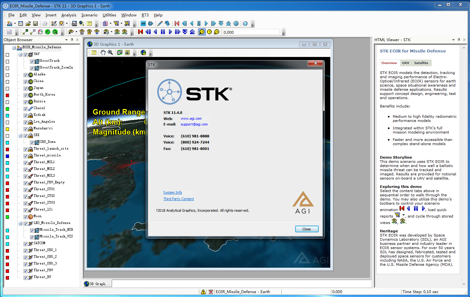The width and height of the screenshot is (470, 297).
Task: Toggle the Alaska checkbox
Action: pos(25,75)
